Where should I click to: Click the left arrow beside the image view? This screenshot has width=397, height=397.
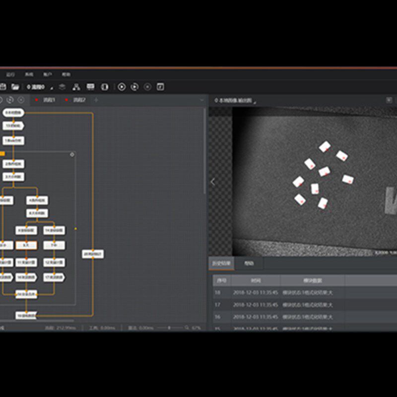point(213,182)
